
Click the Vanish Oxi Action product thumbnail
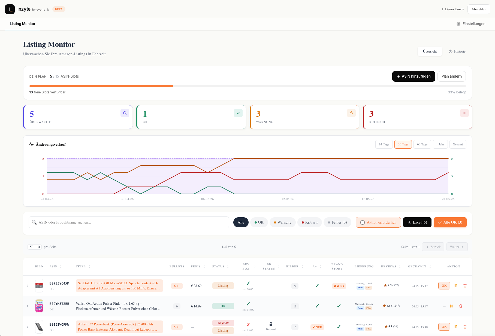coord(39,306)
